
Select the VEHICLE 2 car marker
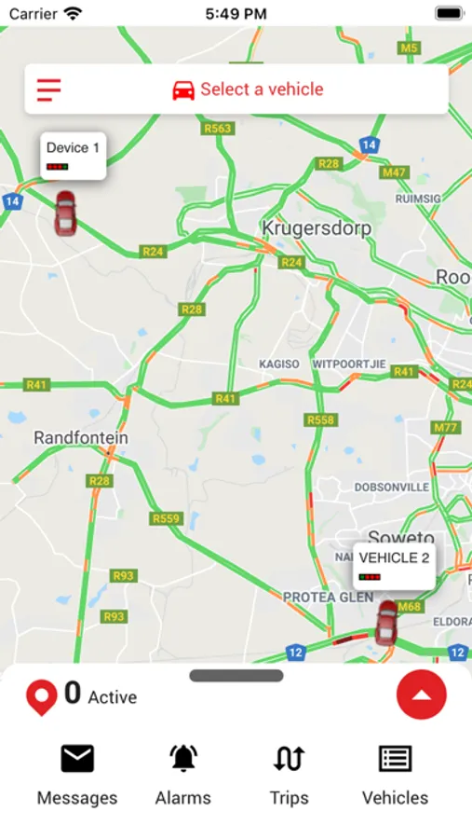pos(386,623)
